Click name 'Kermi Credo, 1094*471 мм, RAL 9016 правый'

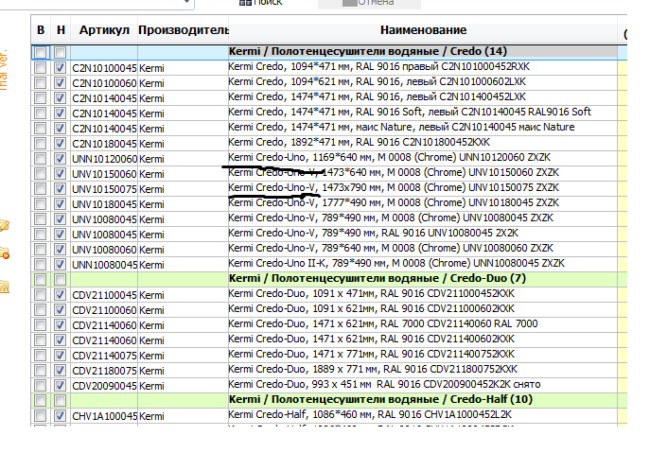pos(378,67)
